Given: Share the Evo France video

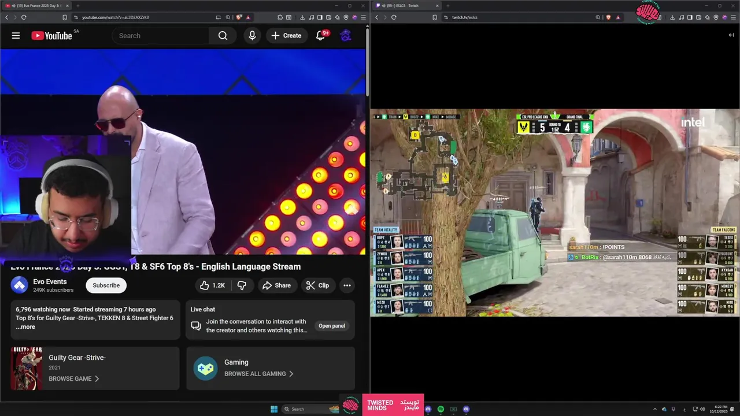Looking at the screenshot, I should [276, 285].
